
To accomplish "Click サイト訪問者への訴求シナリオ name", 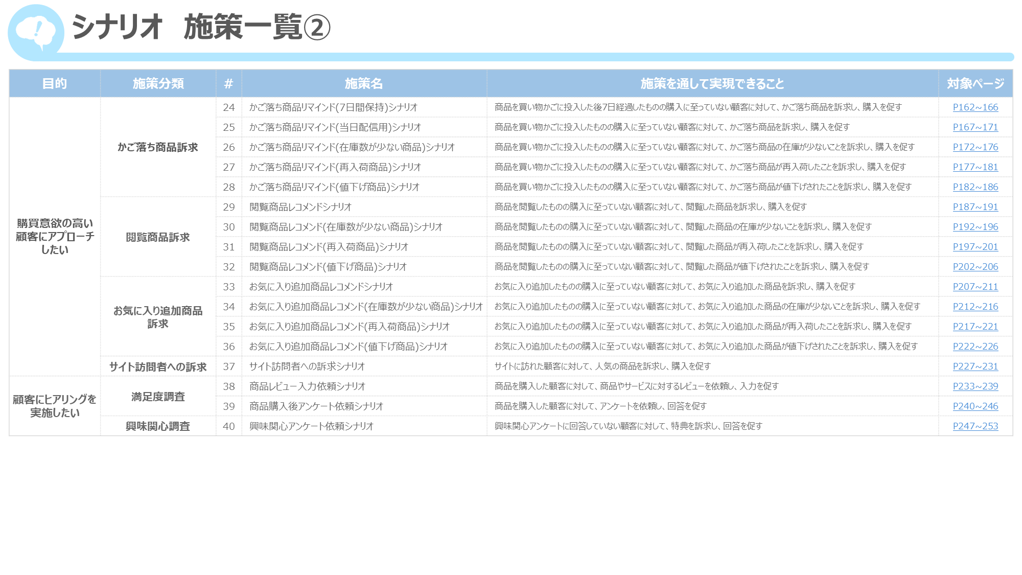I will tap(307, 366).
